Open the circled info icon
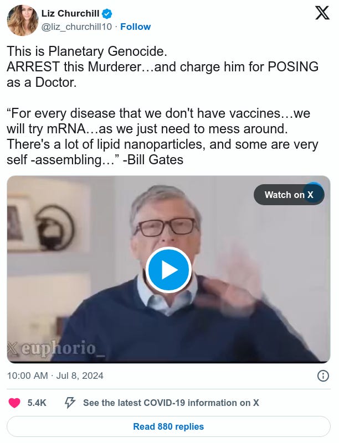 [323, 376]
